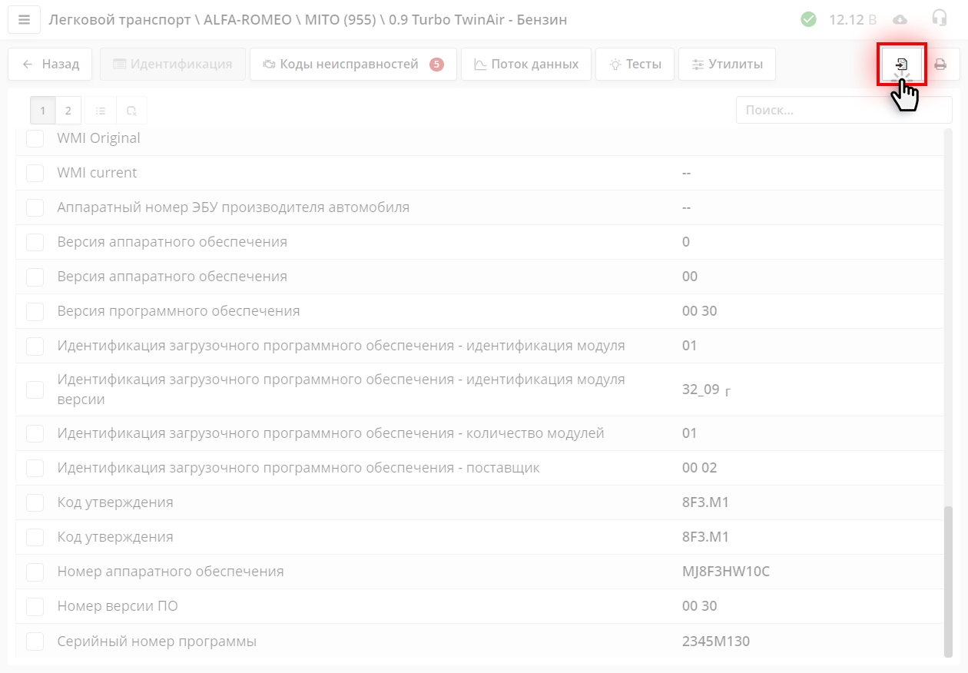This screenshot has width=968, height=673.
Task: Switch to the Тесты tab
Action: pyautogui.click(x=635, y=64)
